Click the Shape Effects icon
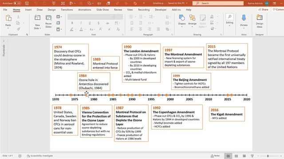This screenshot has width=284, height=159. pos(212,28)
